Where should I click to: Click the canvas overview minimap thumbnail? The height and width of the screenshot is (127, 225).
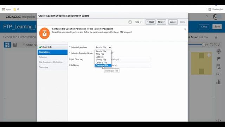[x=201, y=64]
